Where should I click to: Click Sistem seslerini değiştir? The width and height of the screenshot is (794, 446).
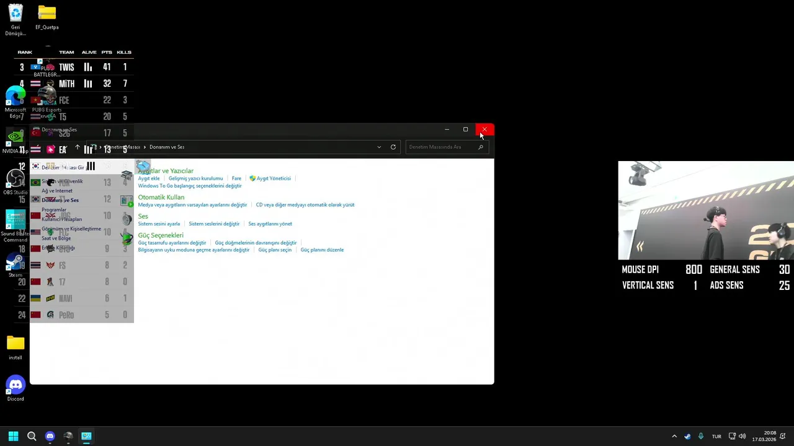click(214, 224)
